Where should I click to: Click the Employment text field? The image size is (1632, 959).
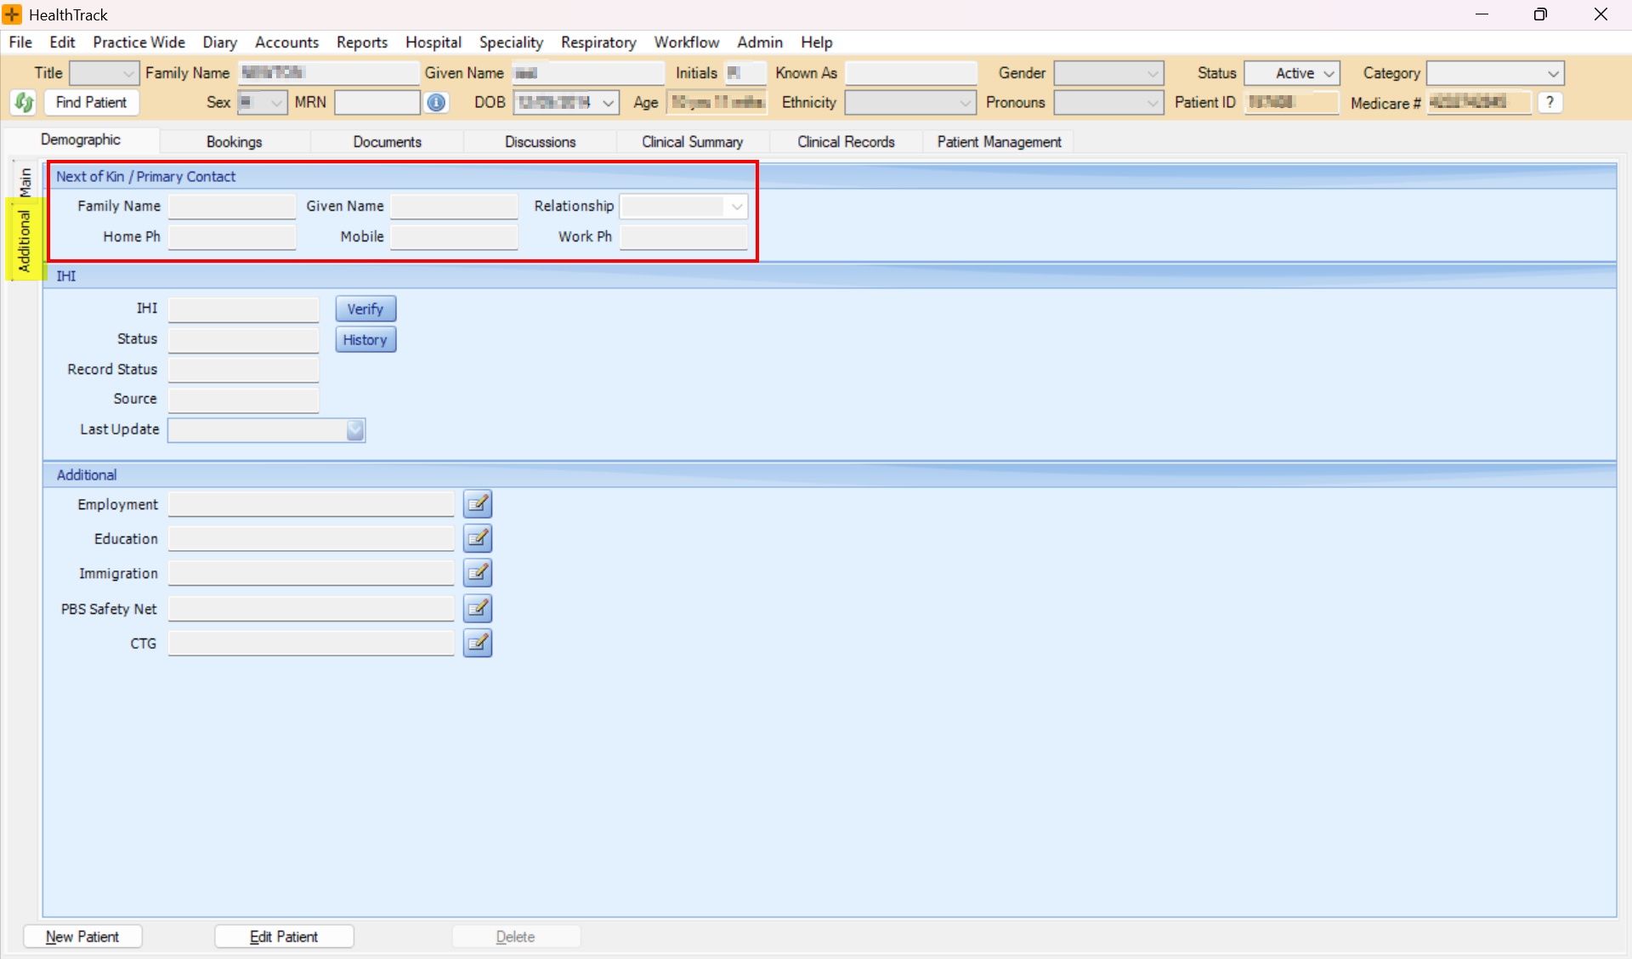[311, 505]
